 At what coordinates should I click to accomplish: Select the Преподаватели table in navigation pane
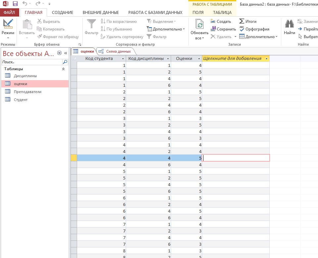point(27,92)
